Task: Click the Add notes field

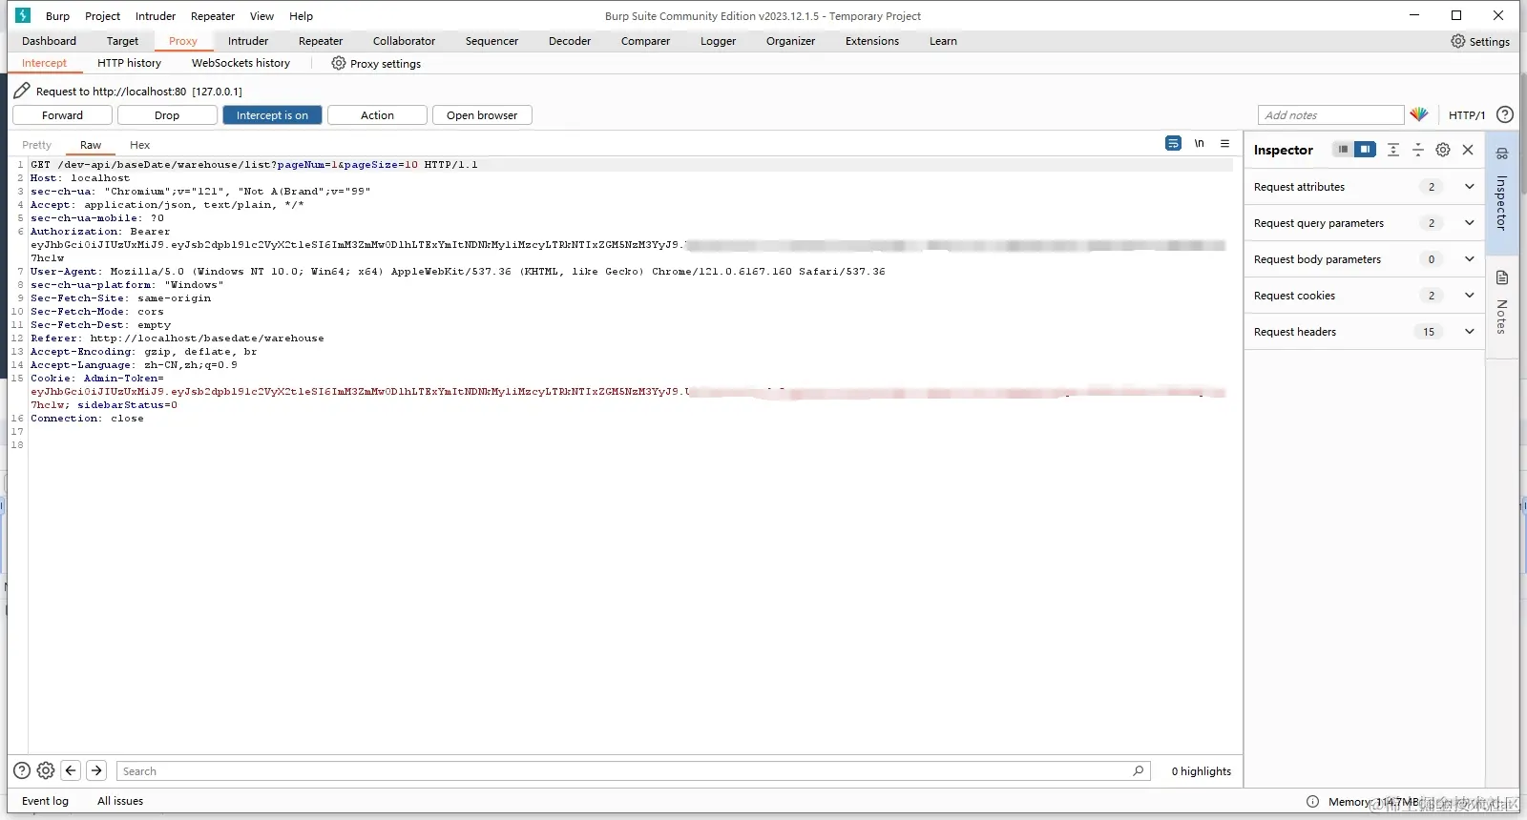Action: tap(1330, 114)
